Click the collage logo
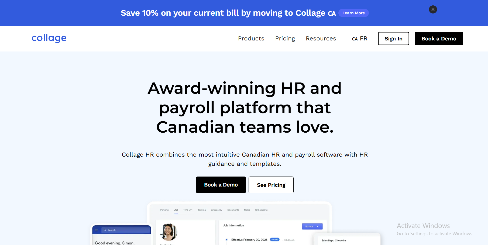The height and width of the screenshot is (245, 488). click(x=49, y=38)
